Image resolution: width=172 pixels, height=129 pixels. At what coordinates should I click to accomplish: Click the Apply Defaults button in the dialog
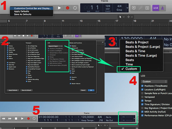(x=13, y=90)
